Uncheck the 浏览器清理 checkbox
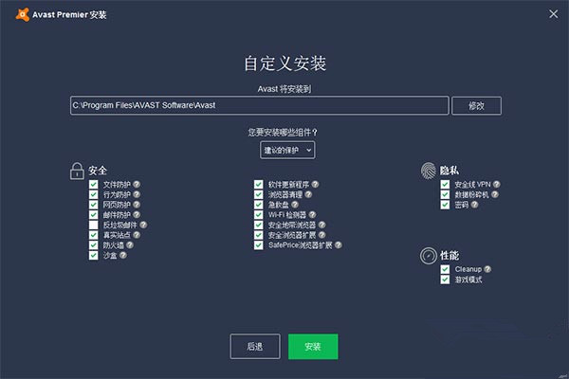The height and width of the screenshot is (379, 569). [259, 194]
